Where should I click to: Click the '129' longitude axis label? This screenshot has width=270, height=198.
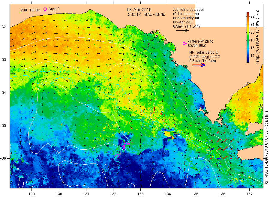coord(32,194)
